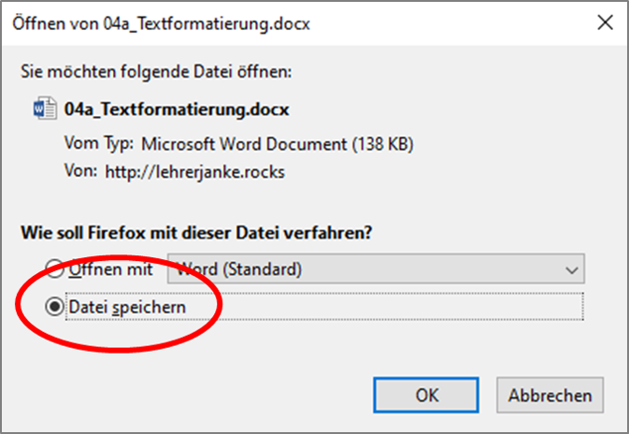This screenshot has height=434, width=629.
Task: Click the filename 04a_Textformatierung.docx
Action: coord(177,110)
